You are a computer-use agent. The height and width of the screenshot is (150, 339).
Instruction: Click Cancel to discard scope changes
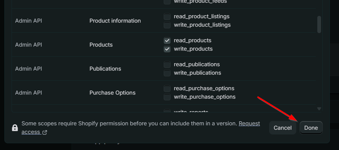[x=282, y=128]
